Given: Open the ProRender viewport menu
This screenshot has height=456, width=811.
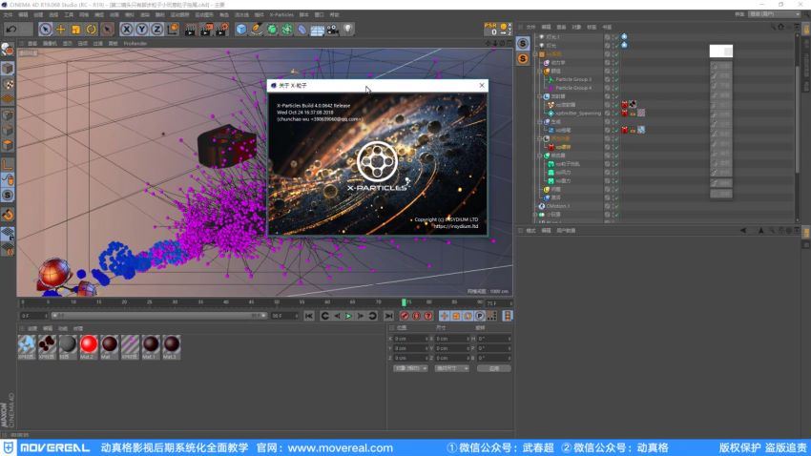Looking at the screenshot, I should [x=135, y=44].
